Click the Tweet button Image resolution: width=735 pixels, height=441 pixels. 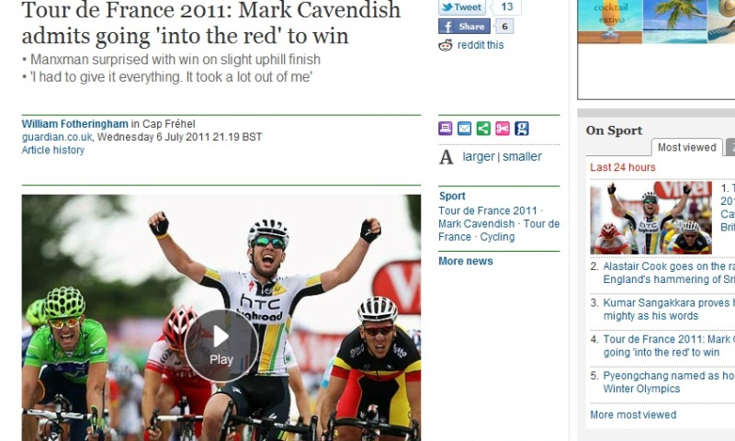tap(462, 7)
